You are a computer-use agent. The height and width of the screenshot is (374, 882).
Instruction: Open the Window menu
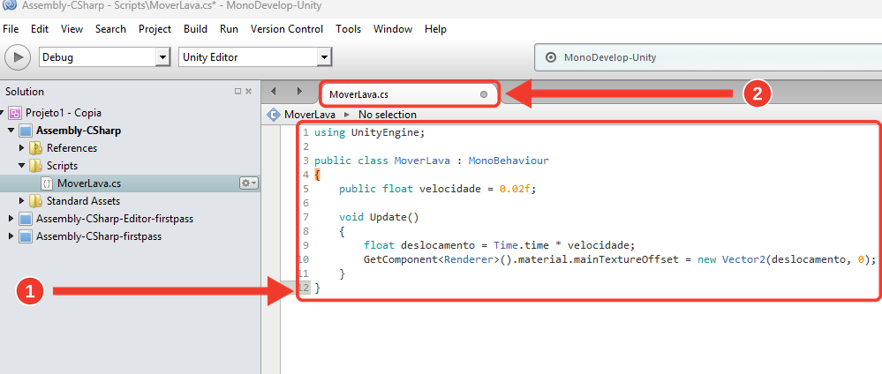tap(393, 29)
